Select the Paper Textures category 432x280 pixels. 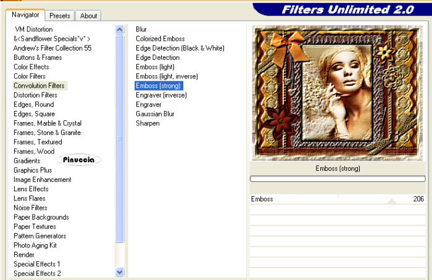(35, 226)
